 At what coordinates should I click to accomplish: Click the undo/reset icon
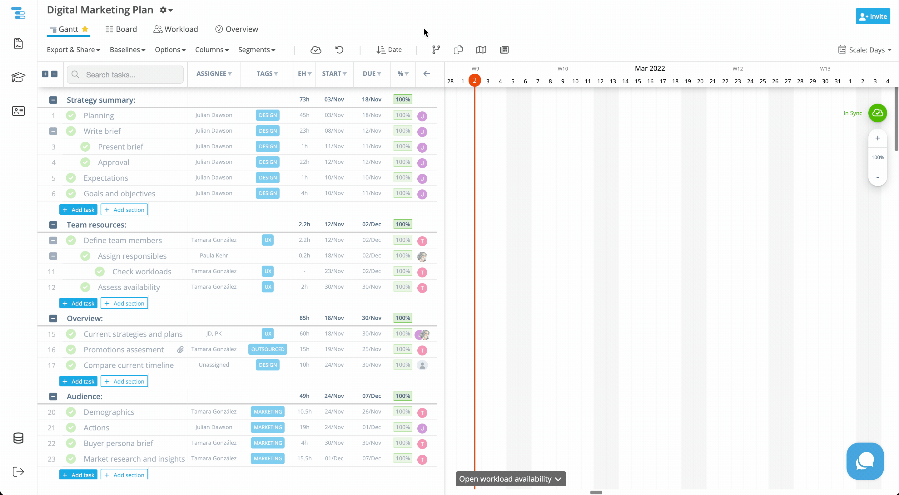point(340,49)
